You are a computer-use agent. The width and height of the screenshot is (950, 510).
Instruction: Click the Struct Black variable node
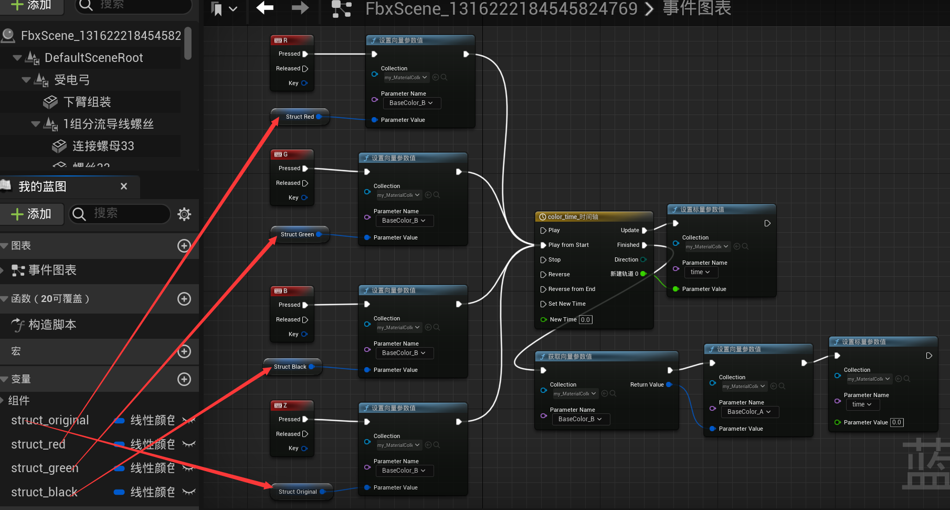click(292, 367)
